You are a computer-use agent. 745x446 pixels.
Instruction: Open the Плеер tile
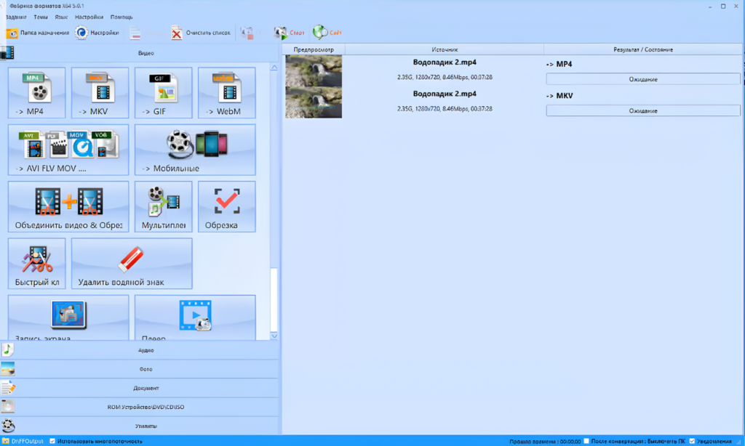195,317
